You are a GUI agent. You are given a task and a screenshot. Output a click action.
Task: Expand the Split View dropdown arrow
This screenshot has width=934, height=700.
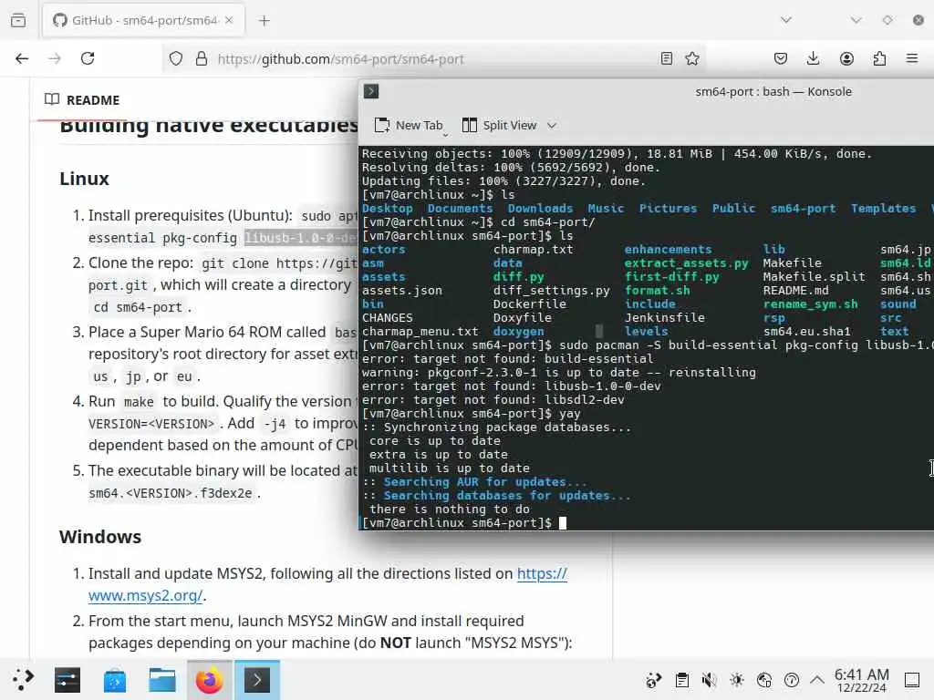[x=552, y=126]
